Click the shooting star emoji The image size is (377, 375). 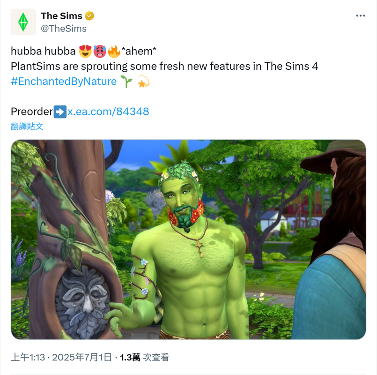coord(143,82)
